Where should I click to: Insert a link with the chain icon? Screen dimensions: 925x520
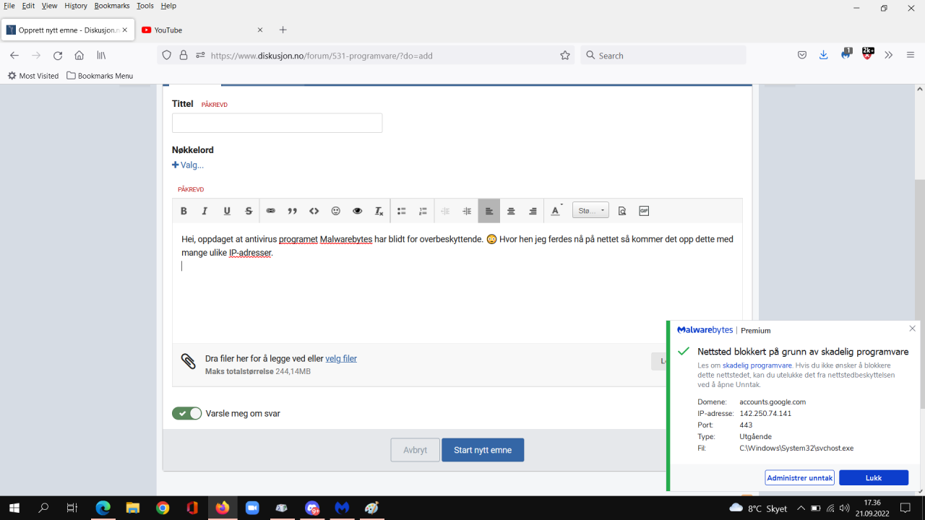tap(271, 211)
